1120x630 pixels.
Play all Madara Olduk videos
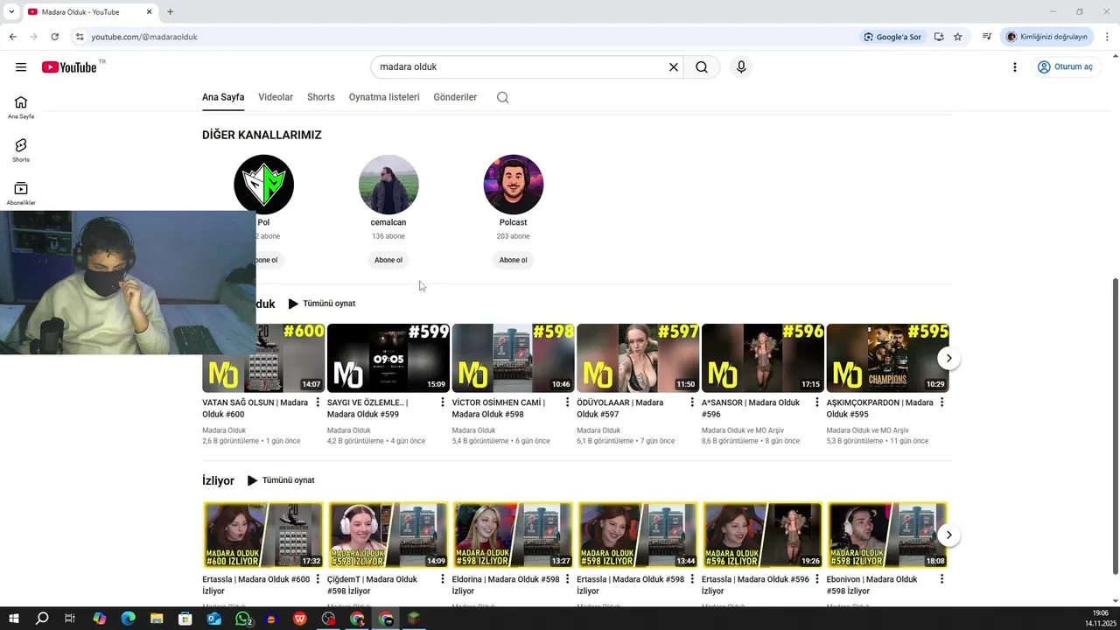coord(322,304)
